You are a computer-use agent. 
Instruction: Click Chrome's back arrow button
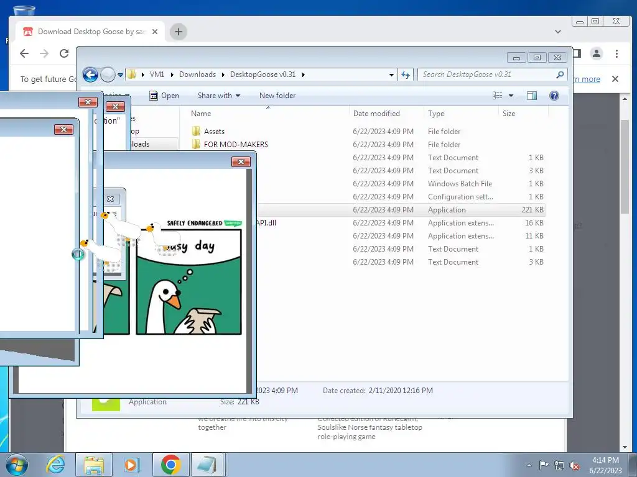pos(24,53)
